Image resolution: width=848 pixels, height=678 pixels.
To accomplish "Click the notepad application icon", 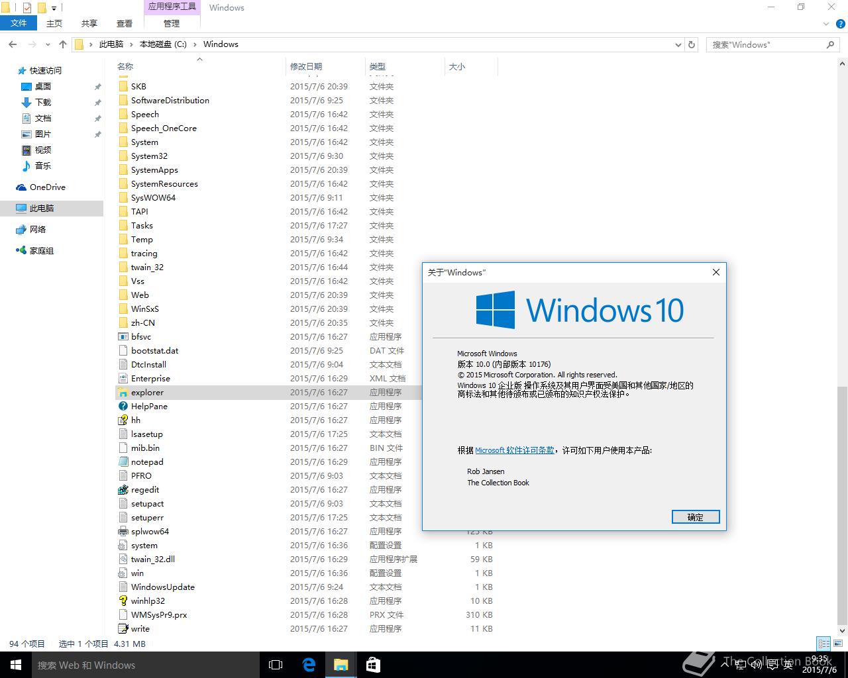I will pos(123,462).
